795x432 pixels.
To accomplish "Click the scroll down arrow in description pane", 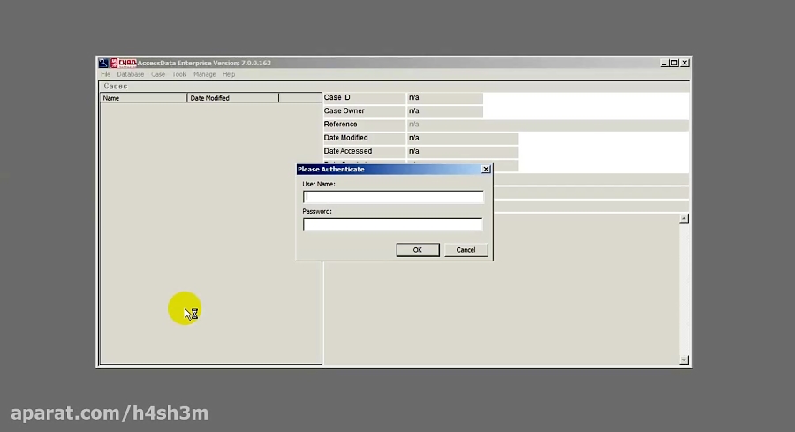I will point(684,360).
